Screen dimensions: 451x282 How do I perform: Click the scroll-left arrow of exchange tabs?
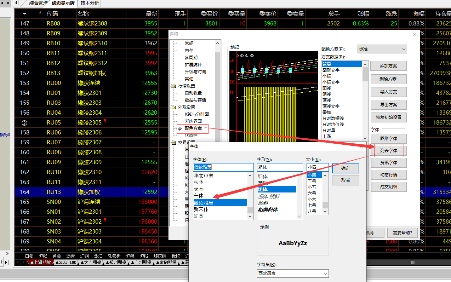[x=18, y=263]
